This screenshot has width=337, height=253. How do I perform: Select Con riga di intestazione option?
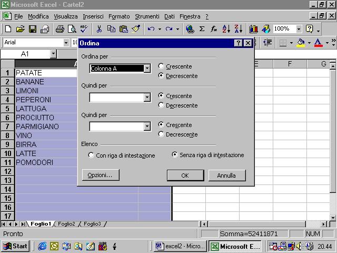(x=91, y=155)
